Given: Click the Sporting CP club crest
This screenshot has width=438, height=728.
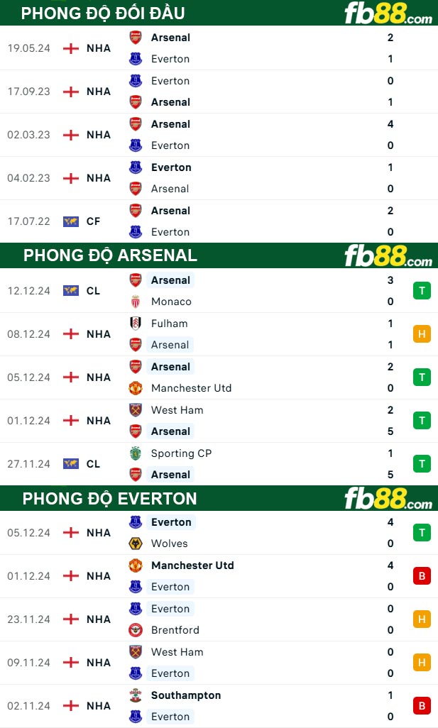Looking at the screenshot, I should click(x=136, y=453).
